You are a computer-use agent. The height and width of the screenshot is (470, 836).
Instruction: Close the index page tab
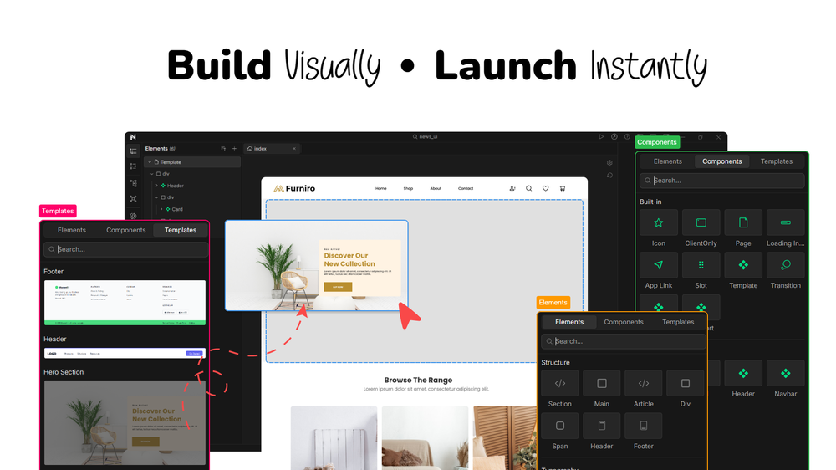[x=293, y=149]
